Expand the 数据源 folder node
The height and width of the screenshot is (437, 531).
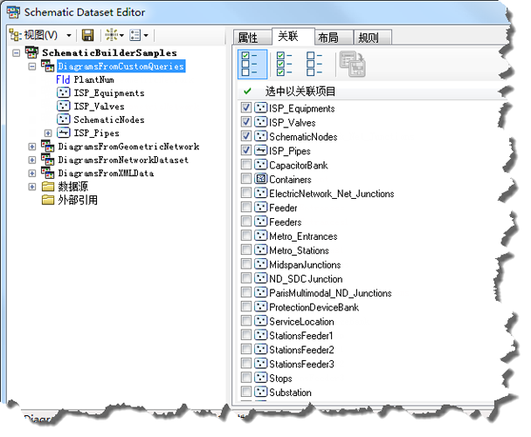[x=31, y=187]
